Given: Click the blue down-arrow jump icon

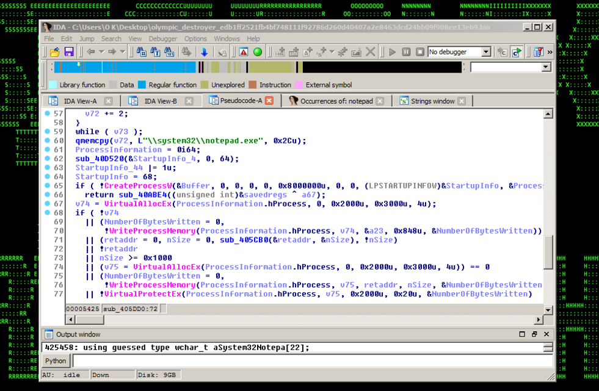Looking at the screenshot, I should [x=204, y=52].
